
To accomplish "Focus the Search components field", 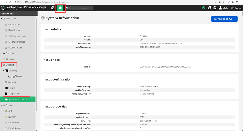I will pos(80,8).
